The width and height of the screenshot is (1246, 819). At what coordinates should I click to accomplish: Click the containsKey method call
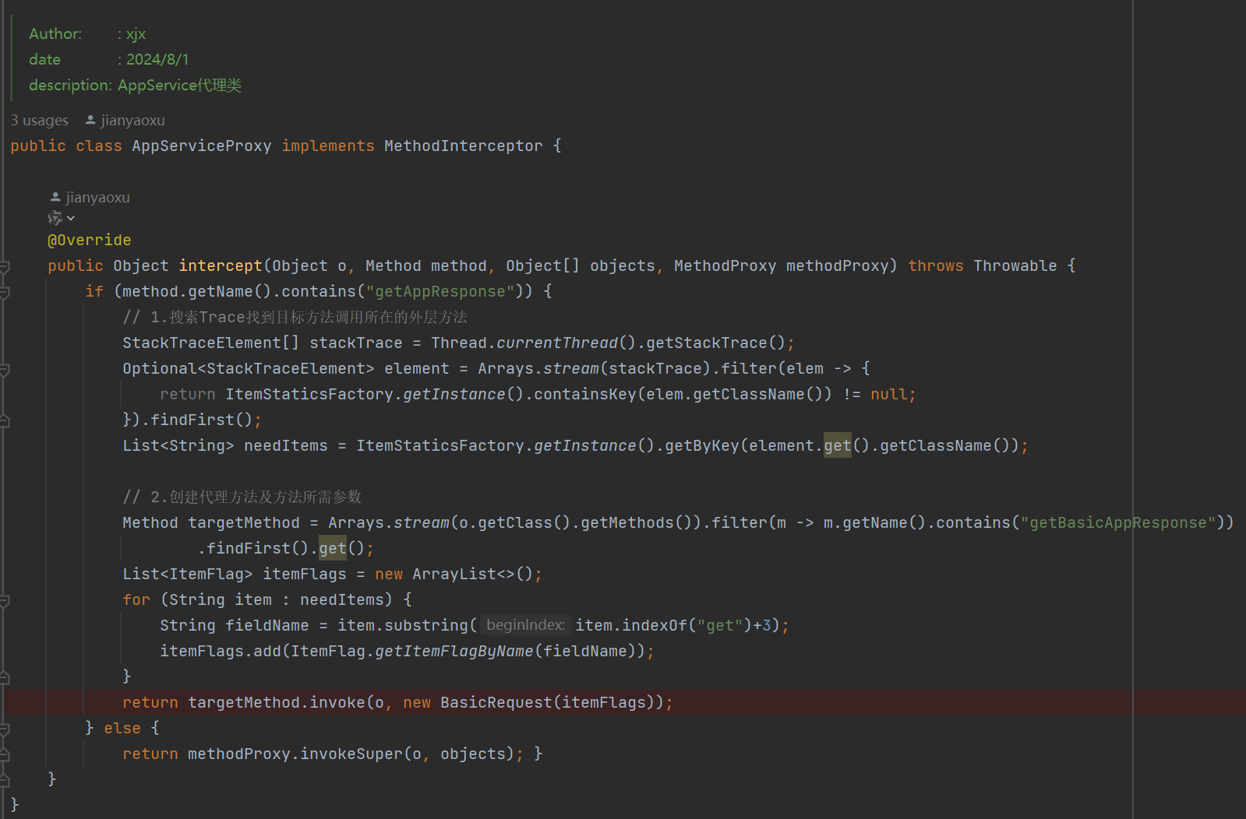[585, 394]
